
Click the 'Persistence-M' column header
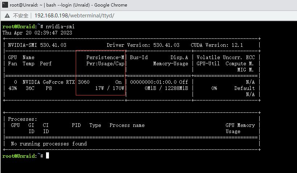tap(105, 57)
